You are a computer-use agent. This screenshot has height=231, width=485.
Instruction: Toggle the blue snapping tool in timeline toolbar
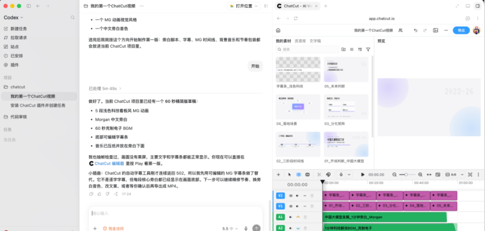(x=298, y=175)
